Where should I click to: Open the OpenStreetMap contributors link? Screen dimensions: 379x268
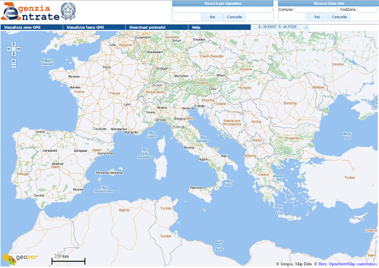(x=353, y=264)
